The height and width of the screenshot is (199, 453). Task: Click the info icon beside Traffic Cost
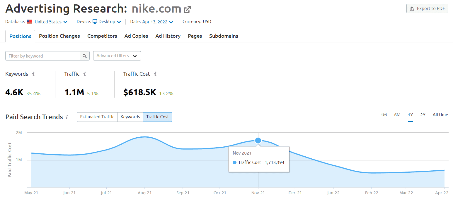tap(155, 74)
